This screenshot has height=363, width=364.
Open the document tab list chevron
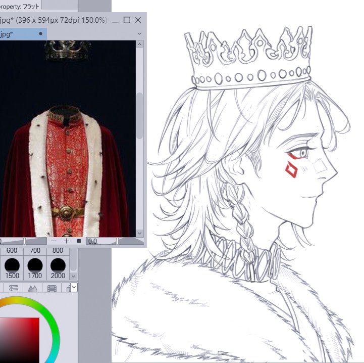pyautogui.click(x=139, y=33)
